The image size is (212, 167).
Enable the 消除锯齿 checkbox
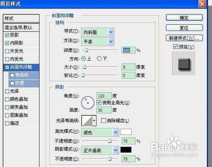[x=104, y=120]
